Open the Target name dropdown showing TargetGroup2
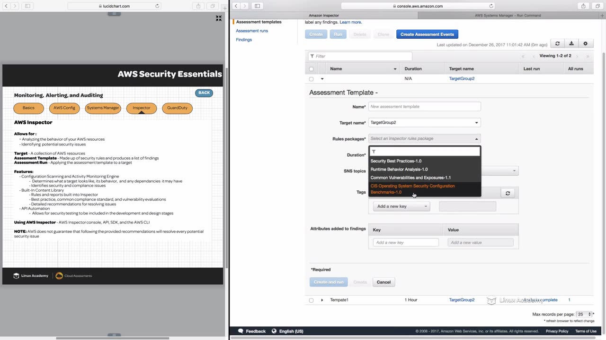The height and width of the screenshot is (340, 606). click(424, 123)
